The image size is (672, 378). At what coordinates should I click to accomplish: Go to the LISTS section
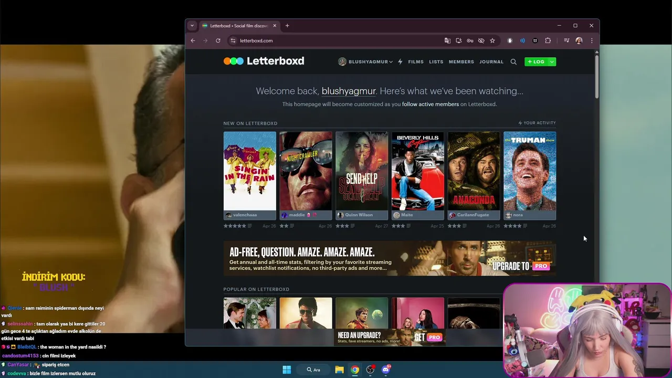(436, 62)
